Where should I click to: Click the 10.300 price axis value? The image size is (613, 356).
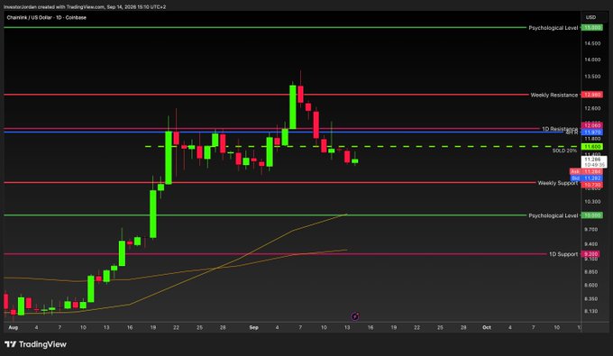coord(592,202)
